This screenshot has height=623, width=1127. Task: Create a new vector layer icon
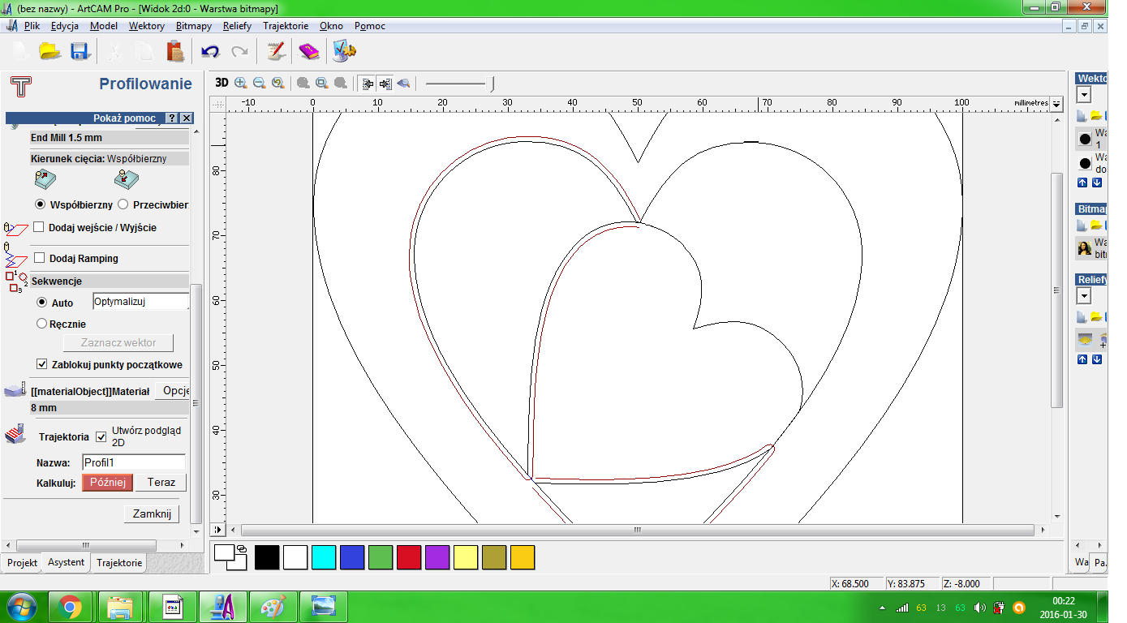click(1082, 115)
